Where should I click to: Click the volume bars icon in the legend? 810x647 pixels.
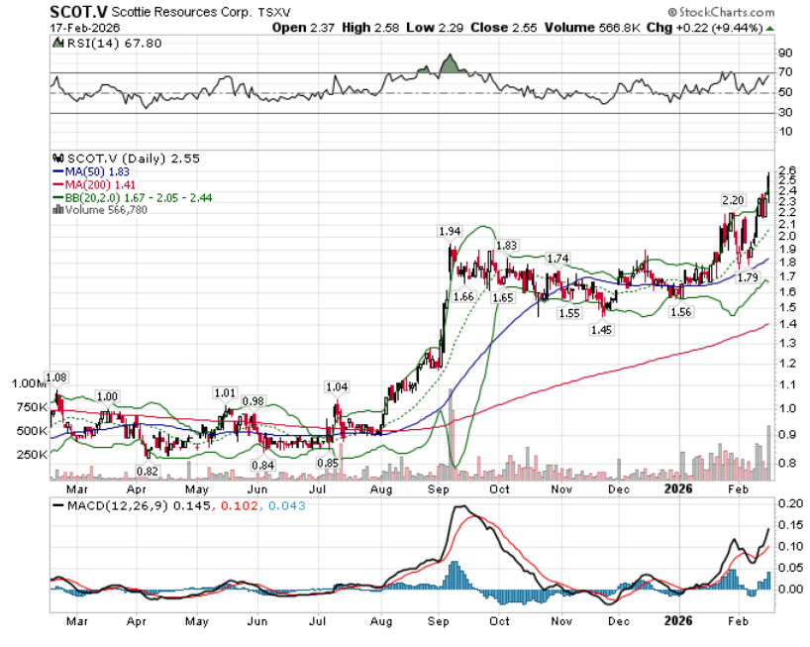[57, 210]
